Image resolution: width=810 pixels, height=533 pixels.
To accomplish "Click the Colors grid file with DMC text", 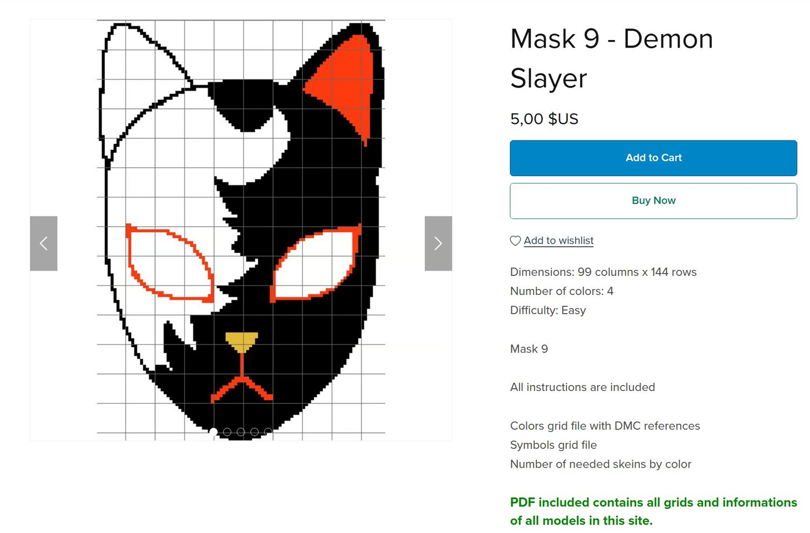I will click(x=605, y=426).
